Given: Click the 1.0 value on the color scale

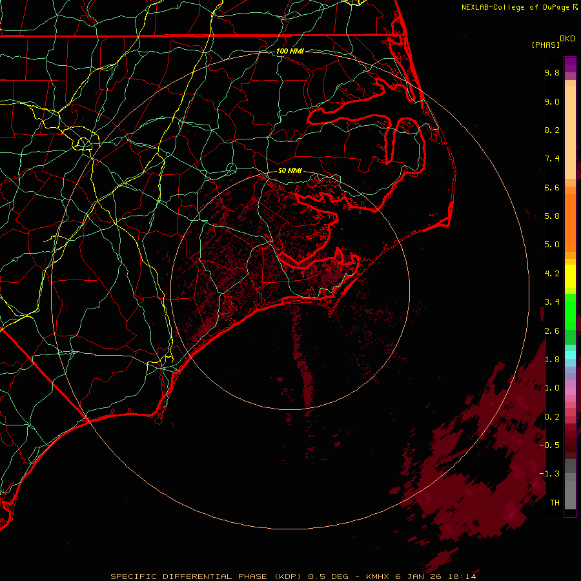Looking at the screenshot, I should point(552,388).
